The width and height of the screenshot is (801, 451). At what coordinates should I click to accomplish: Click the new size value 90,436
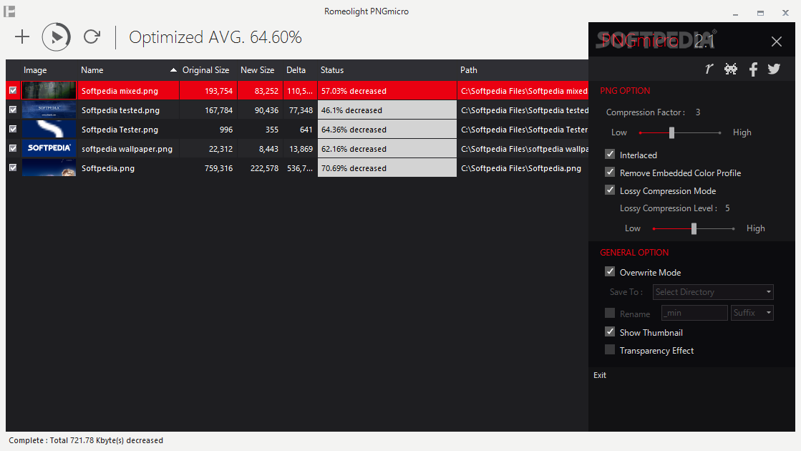pyautogui.click(x=267, y=110)
